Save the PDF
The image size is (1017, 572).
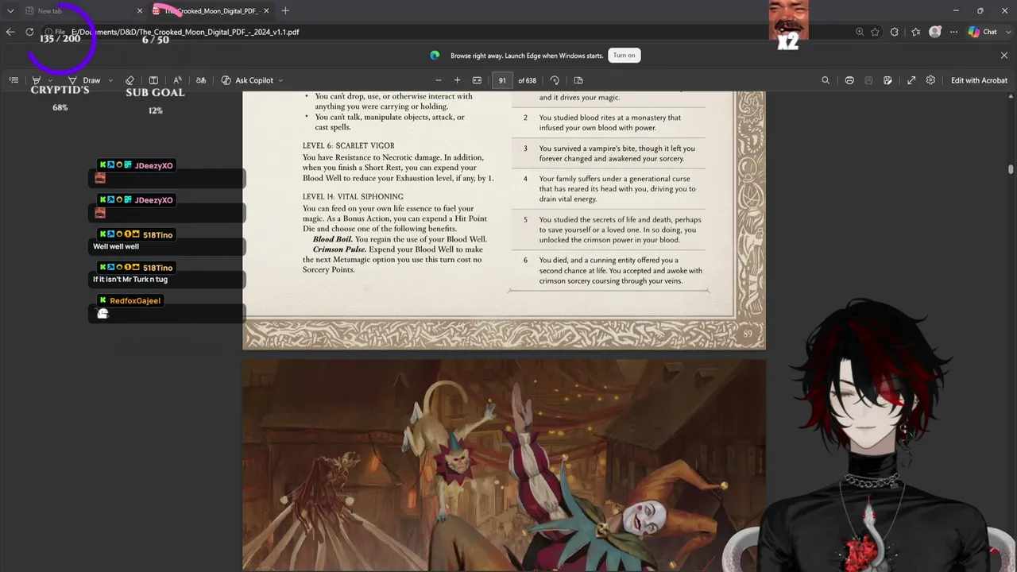point(868,80)
